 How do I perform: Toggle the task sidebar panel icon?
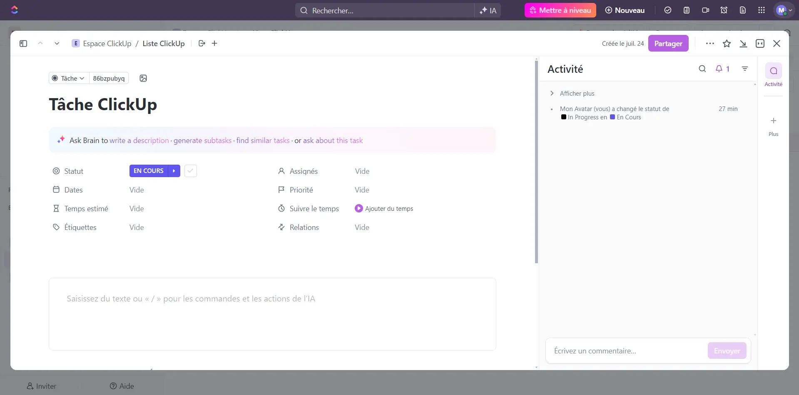click(23, 44)
